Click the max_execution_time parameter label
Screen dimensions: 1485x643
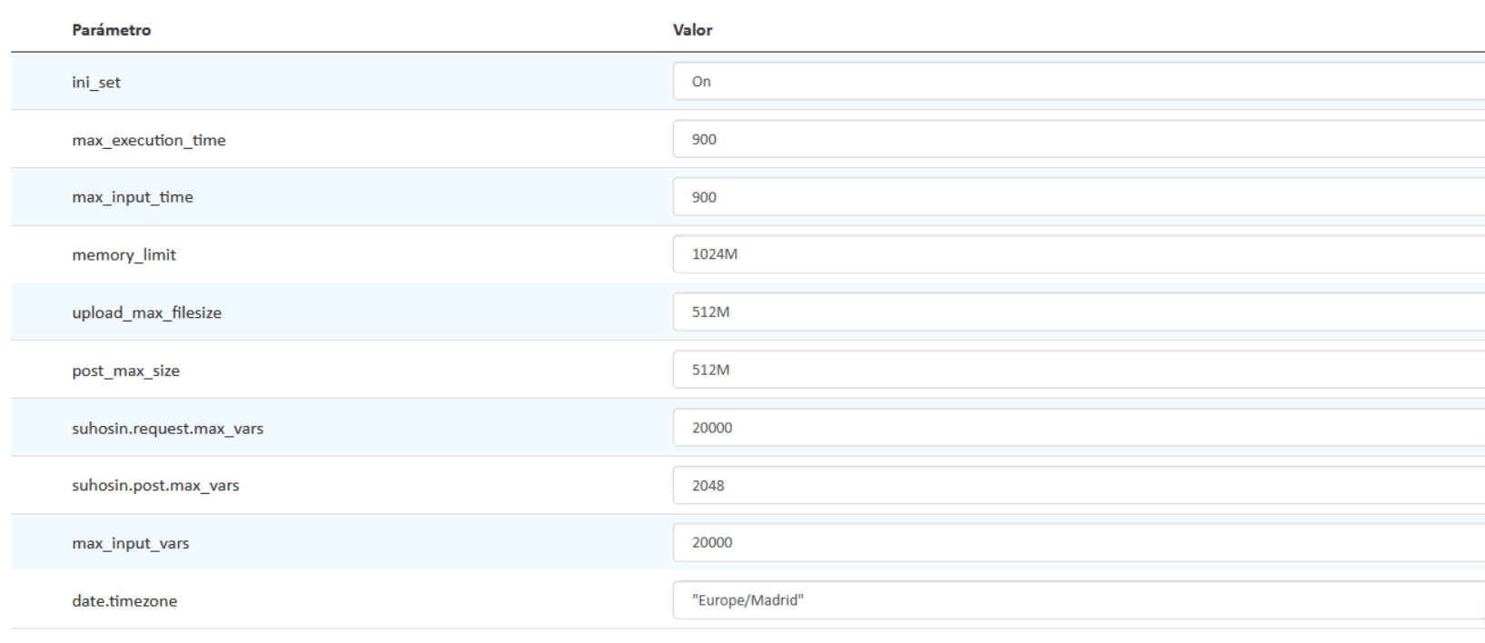(149, 140)
